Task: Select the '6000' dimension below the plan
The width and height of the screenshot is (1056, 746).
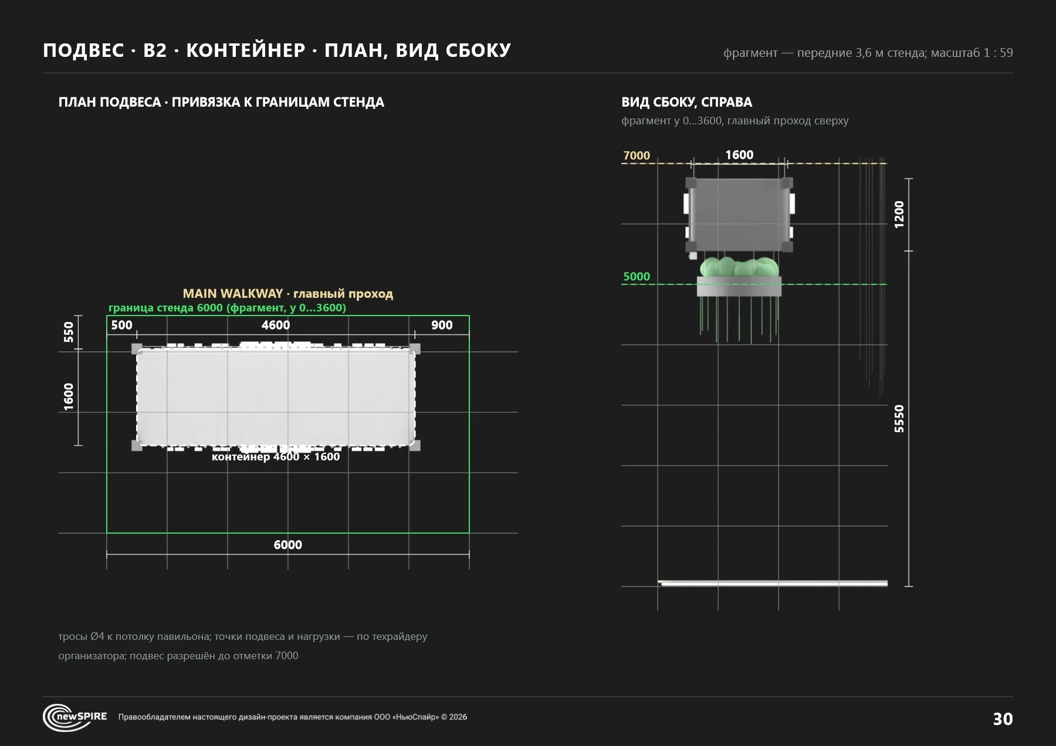Action: coord(288,545)
